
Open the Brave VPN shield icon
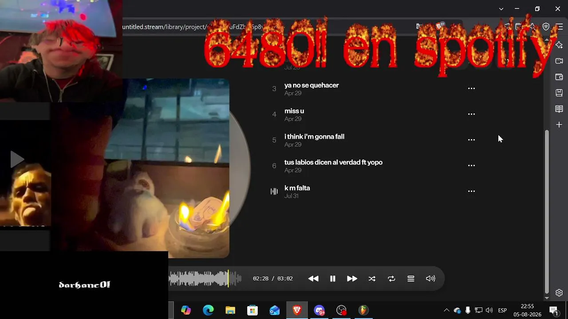click(546, 27)
